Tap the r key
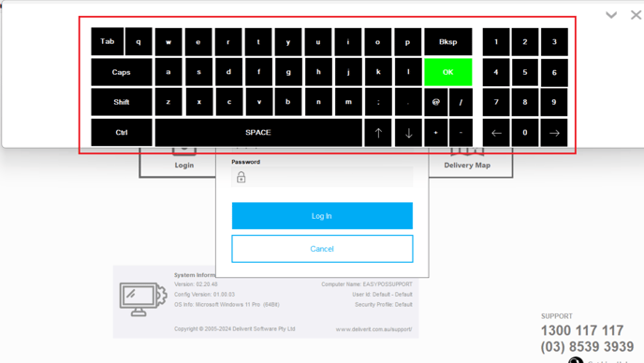Viewport: 644px width, 363px height. coord(228,42)
